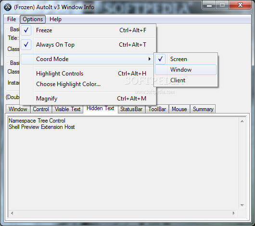
Task: Switch to the Visible Text tab
Action: (x=67, y=109)
